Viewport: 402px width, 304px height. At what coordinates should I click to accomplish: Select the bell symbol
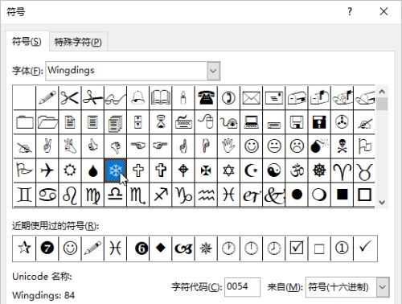[138, 97]
